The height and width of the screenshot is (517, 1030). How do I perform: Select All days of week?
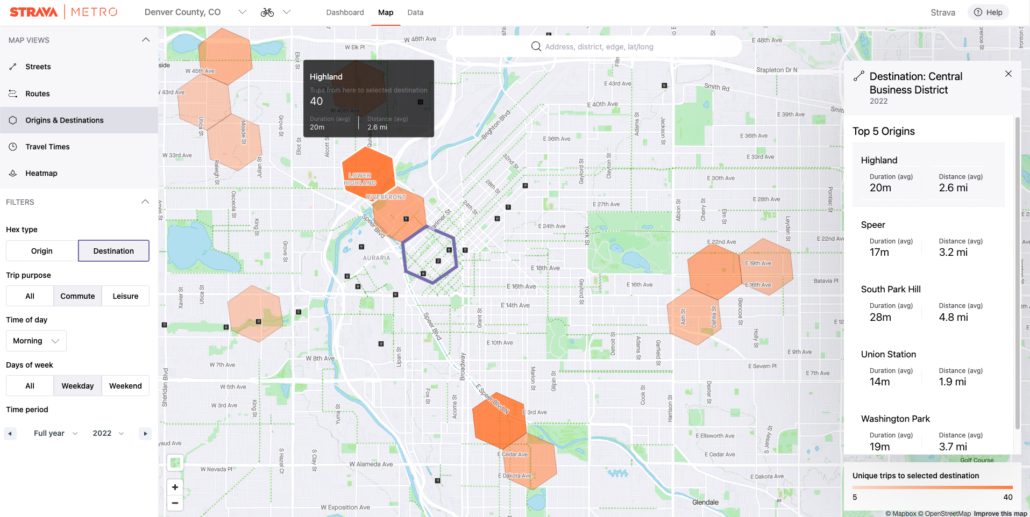coord(30,386)
